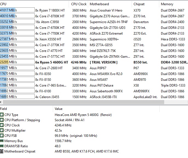Click the CPU Type field icon
The image size is (188, 158).
tap(2, 115)
